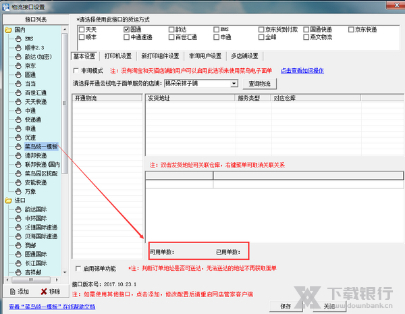405x314 pixels.
Task: Collapse the 国内 folder in the tree
Action: pos(9,30)
